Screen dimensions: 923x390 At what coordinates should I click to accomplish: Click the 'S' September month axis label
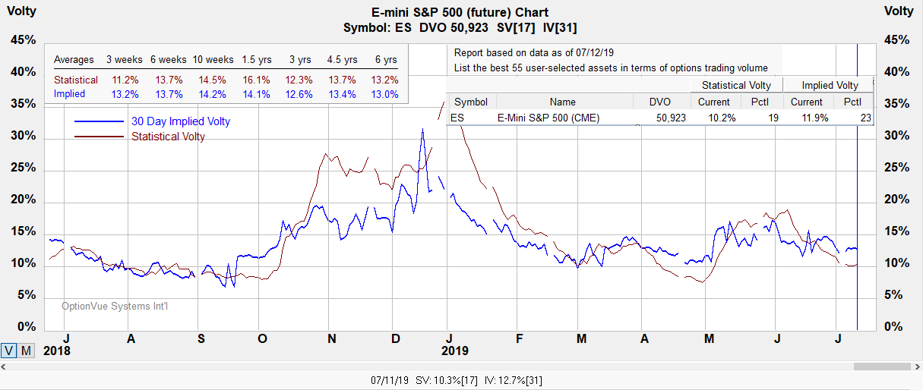(x=201, y=338)
